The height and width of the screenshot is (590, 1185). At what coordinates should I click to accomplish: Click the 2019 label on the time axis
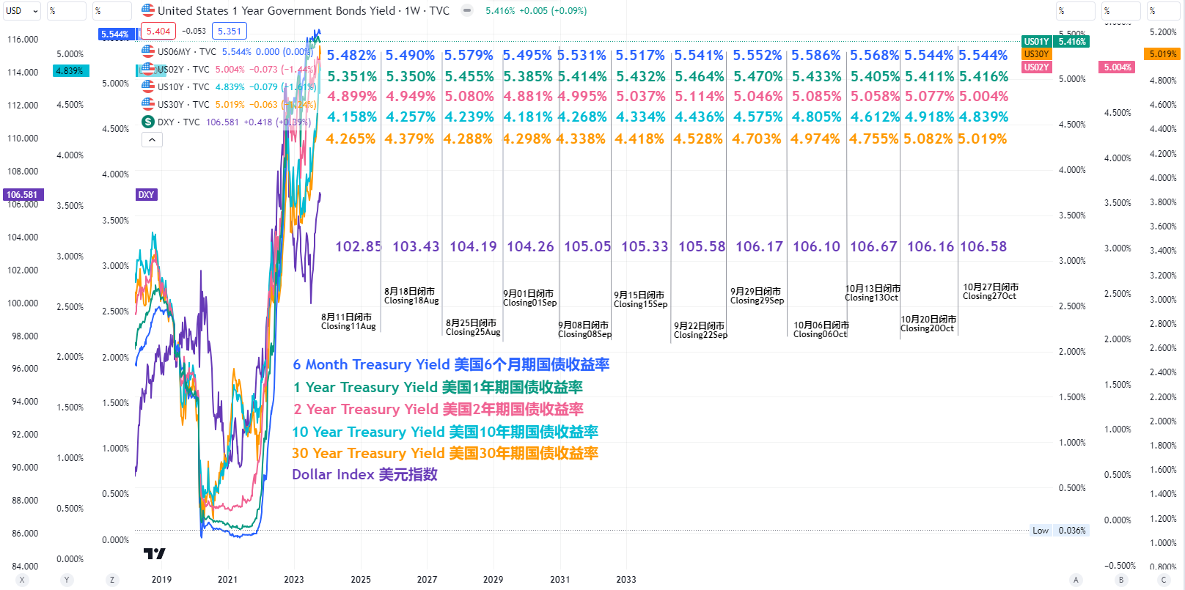click(x=161, y=579)
